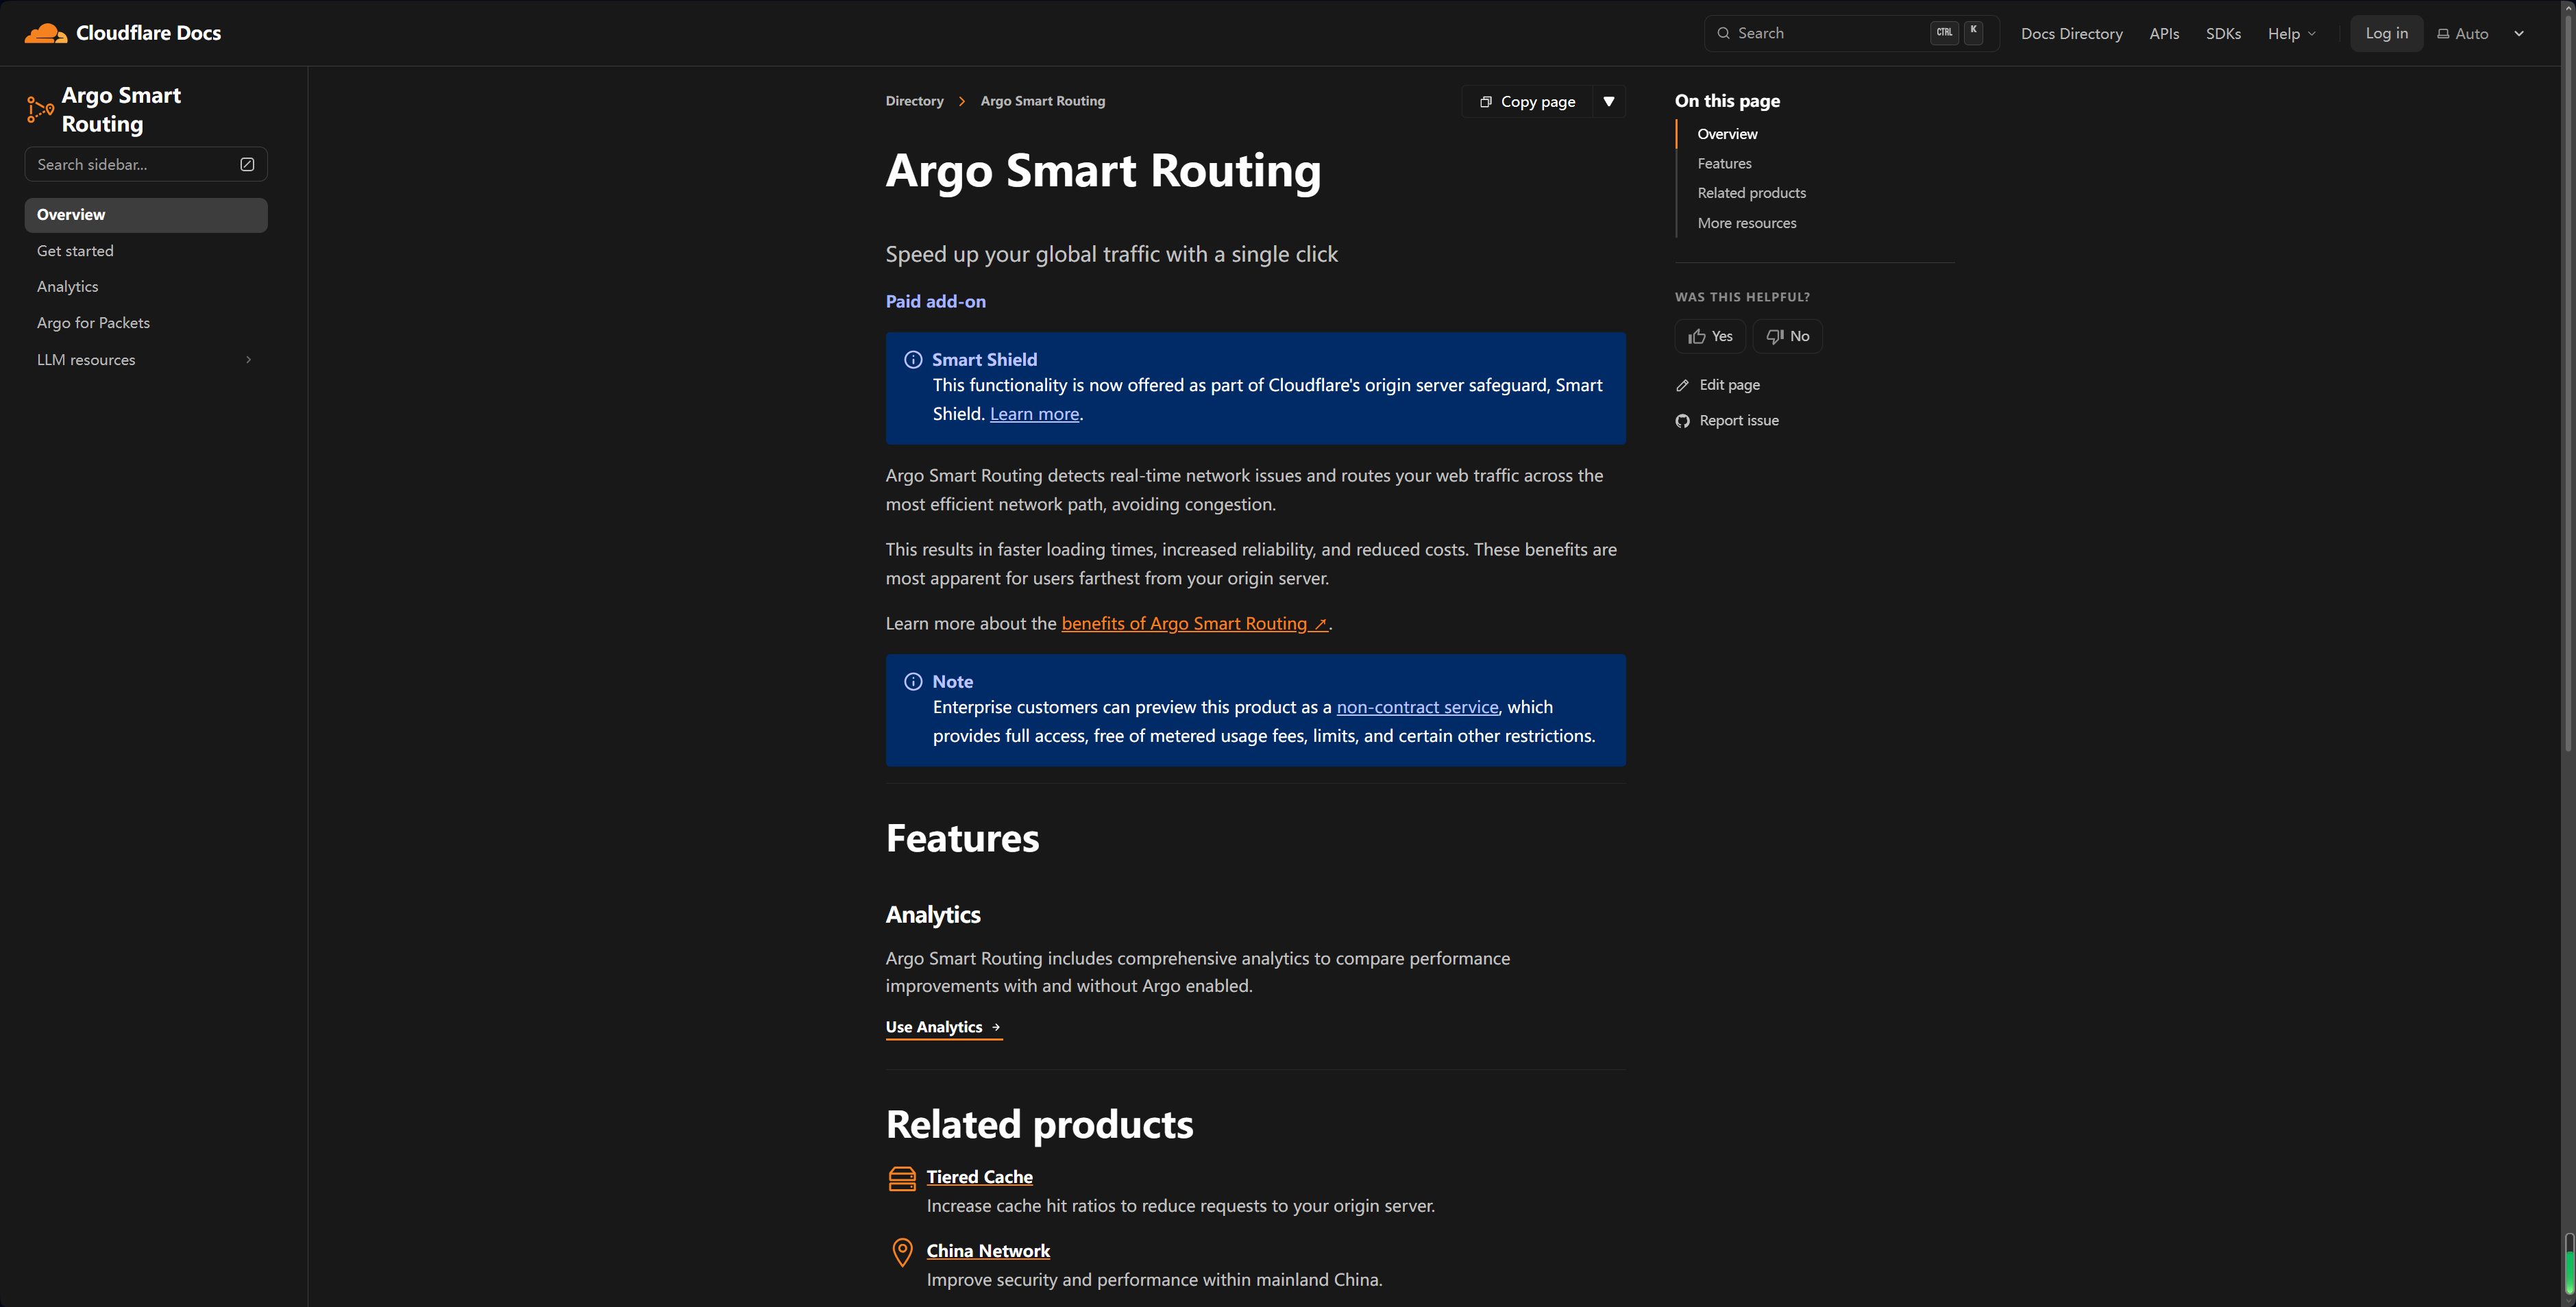Screen dimensions: 2576x1307
Task: Open the non-contract service link
Action: 1417,708
